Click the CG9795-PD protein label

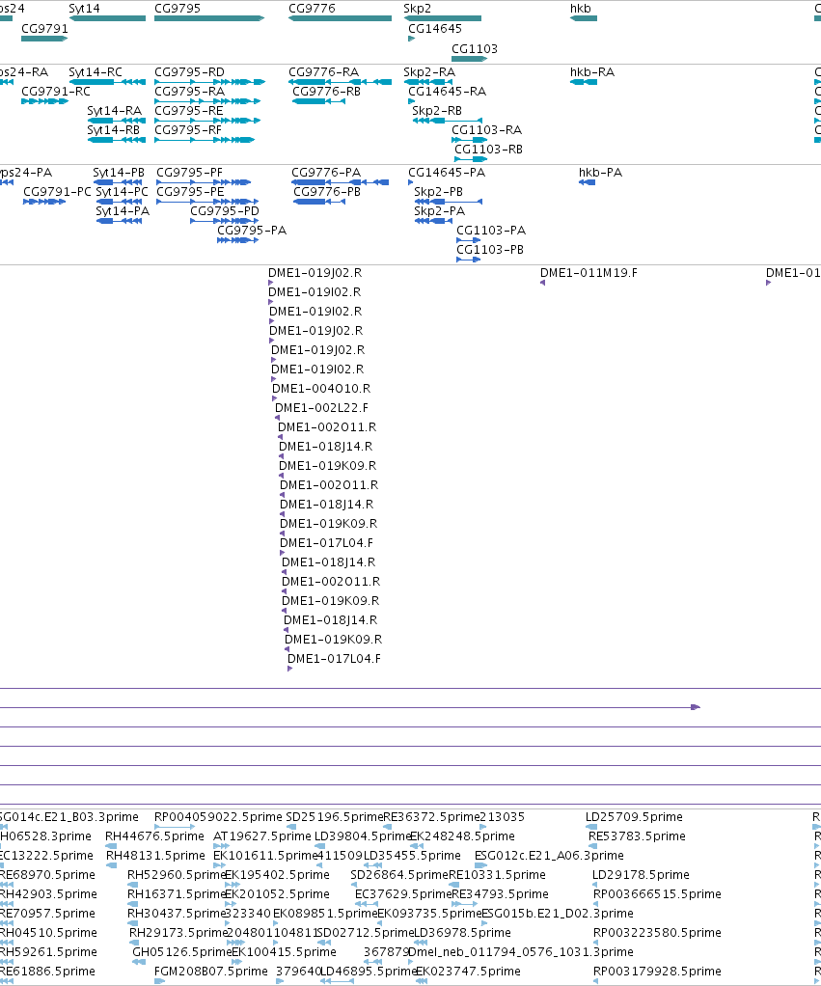(225, 210)
